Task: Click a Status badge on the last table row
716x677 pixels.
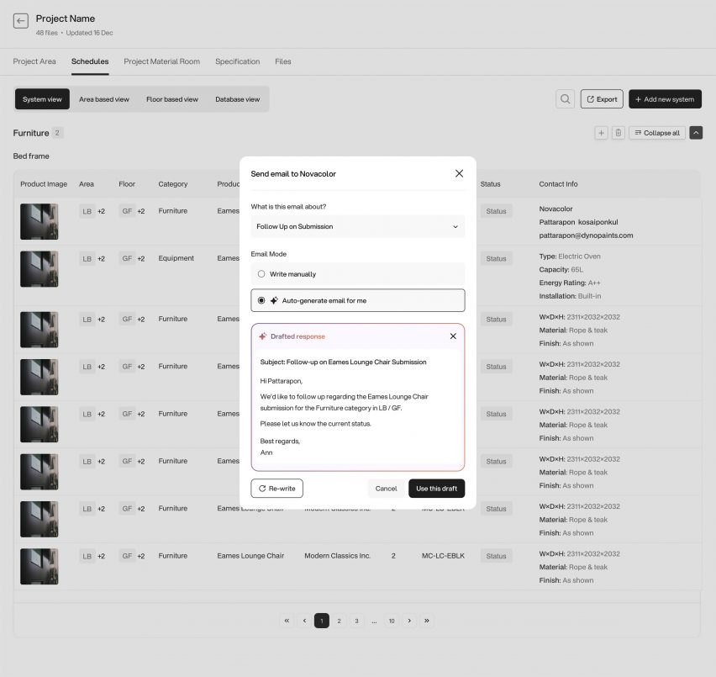Action: (496, 555)
